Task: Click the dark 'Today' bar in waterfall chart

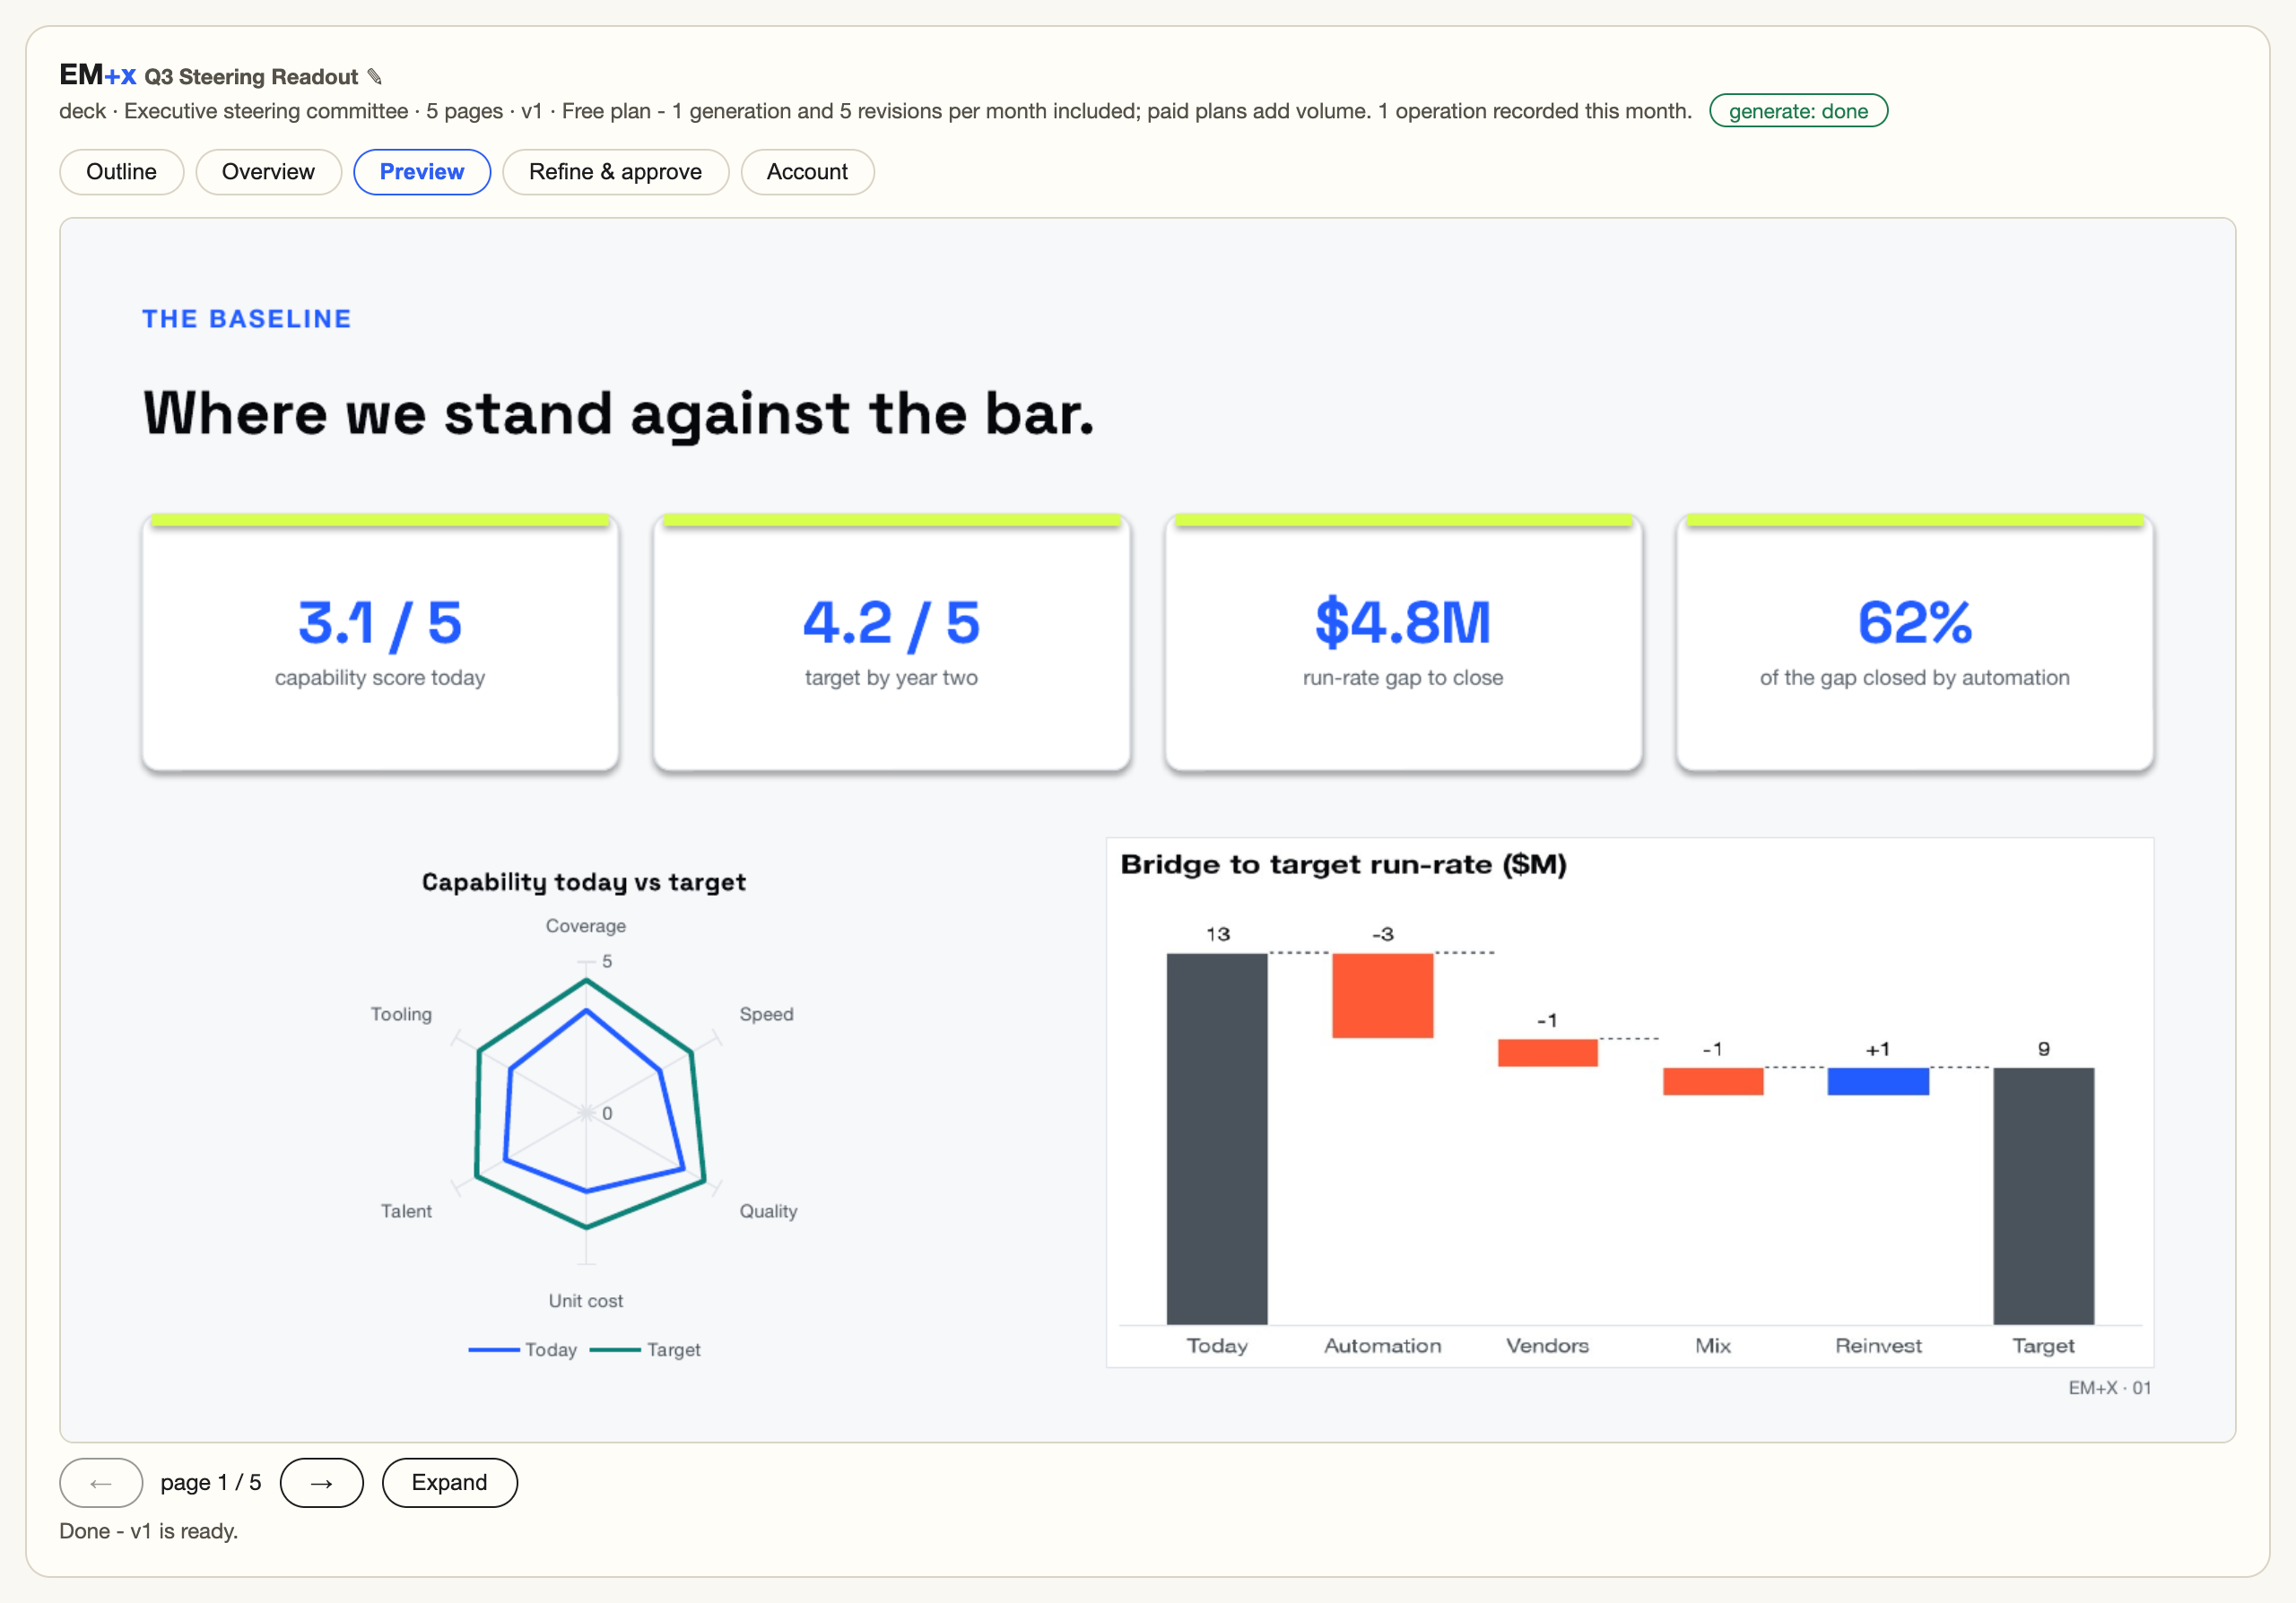Action: 1217,1139
